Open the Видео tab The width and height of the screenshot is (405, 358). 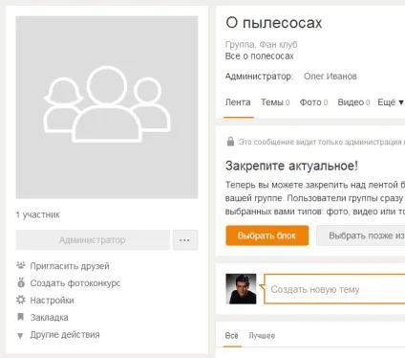point(353,102)
